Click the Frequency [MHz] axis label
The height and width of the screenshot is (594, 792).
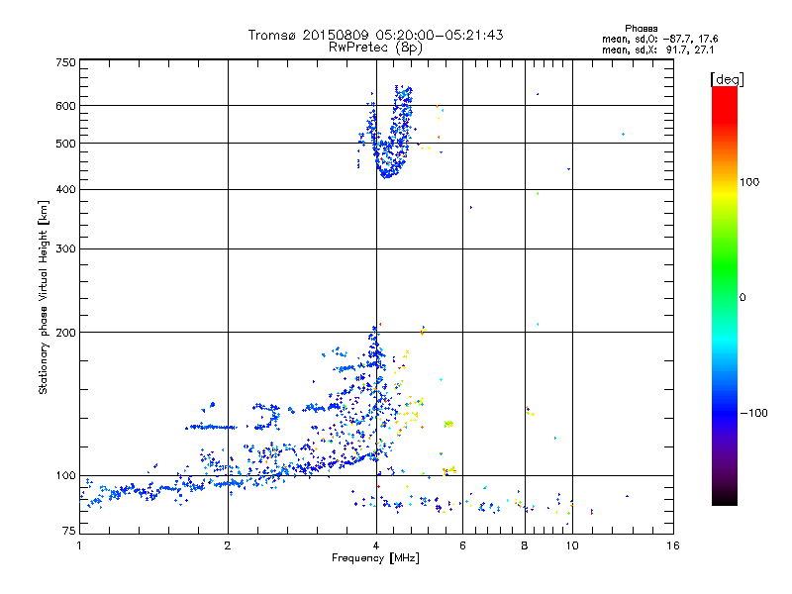point(375,560)
